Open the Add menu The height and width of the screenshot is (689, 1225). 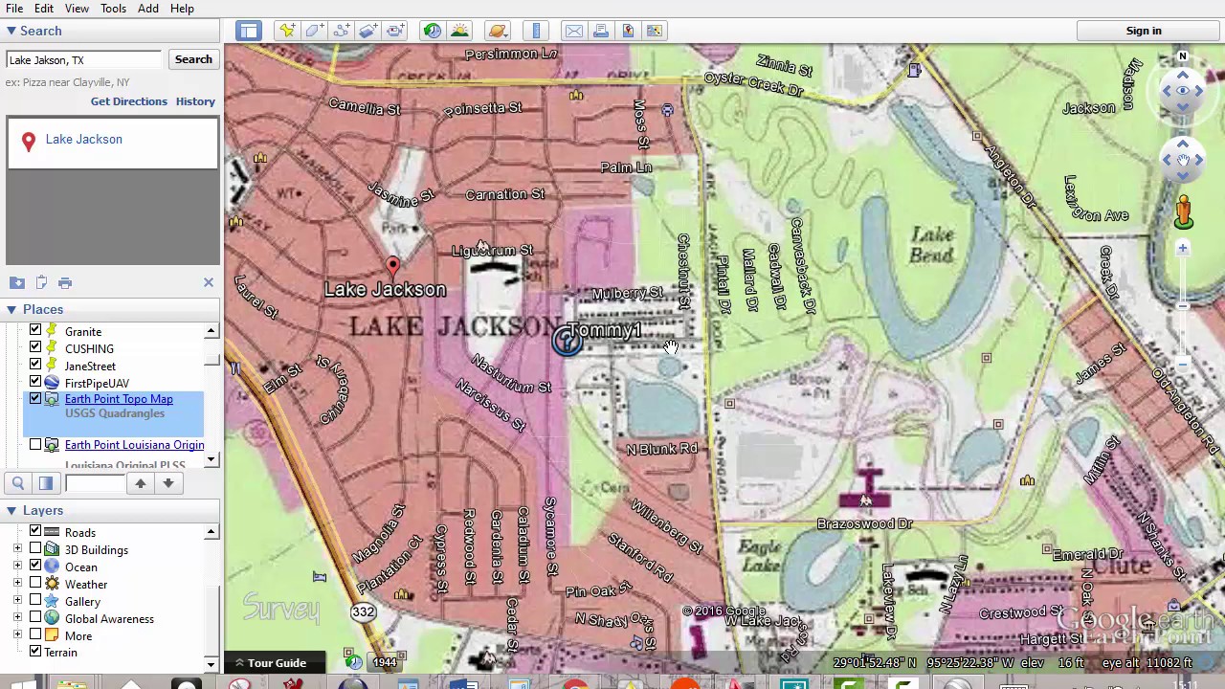click(x=148, y=9)
